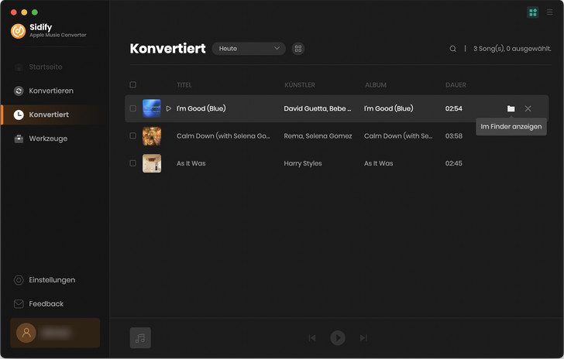Play I'm Good (Blue) using the triangle
Viewport: 564px width, 359px height.
click(169, 108)
